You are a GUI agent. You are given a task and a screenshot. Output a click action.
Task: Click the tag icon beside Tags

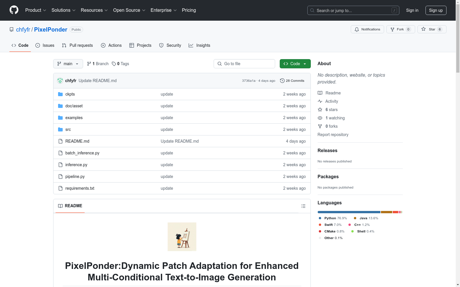[114, 64]
